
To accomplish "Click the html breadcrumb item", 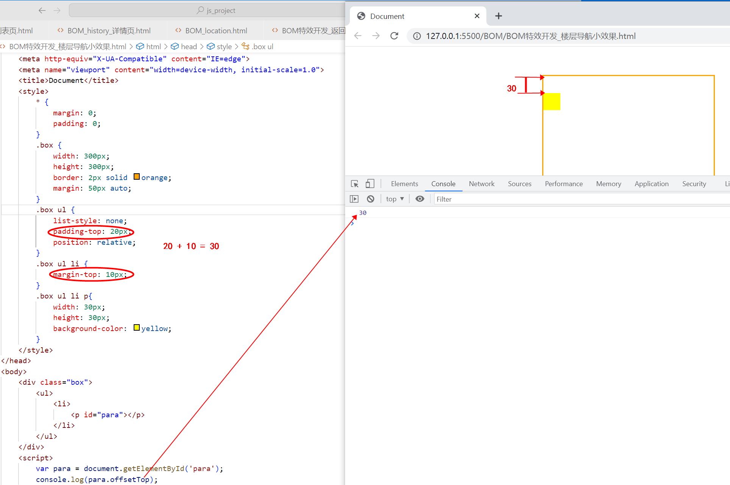I will click(149, 47).
